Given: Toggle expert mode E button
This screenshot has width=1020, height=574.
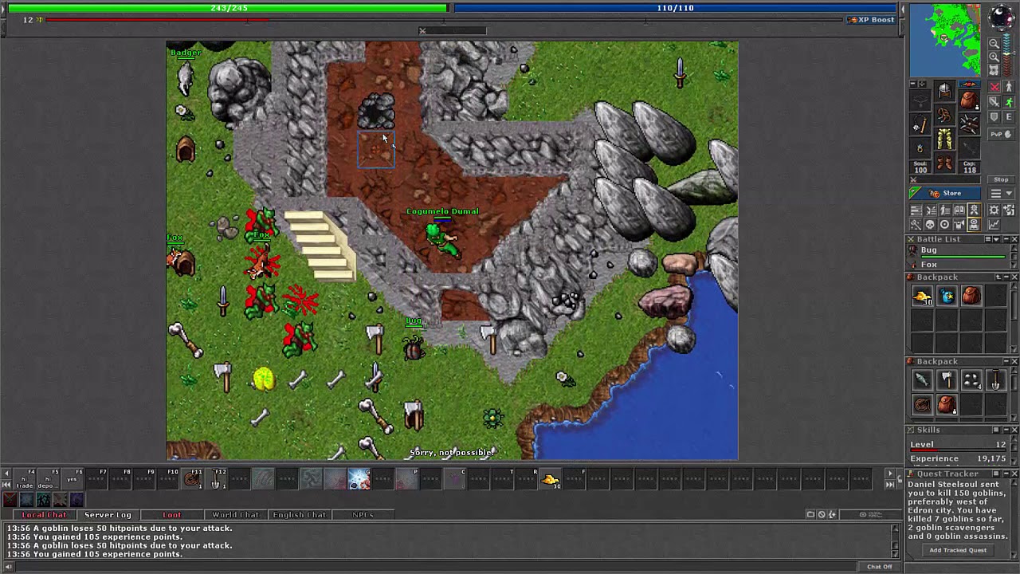Looking at the screenshot, I should pos(1009,116).
